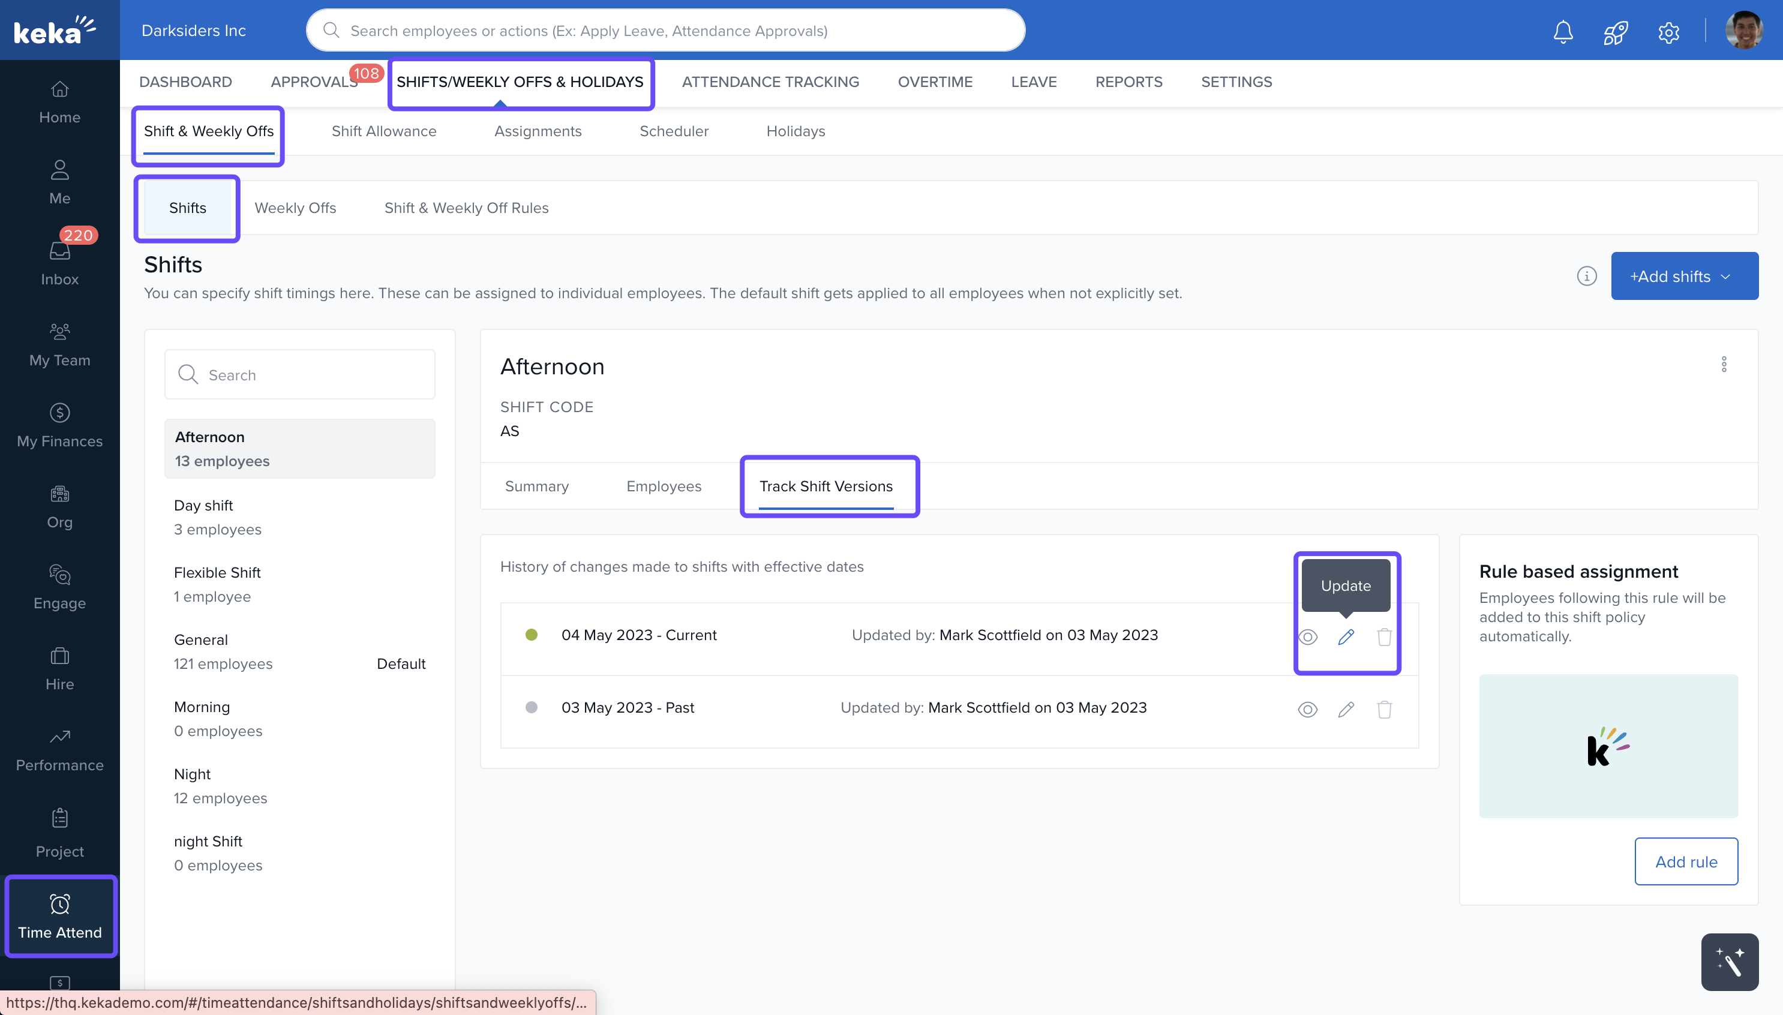Open Afternoon shift three-dot menu

point(1724,364)
